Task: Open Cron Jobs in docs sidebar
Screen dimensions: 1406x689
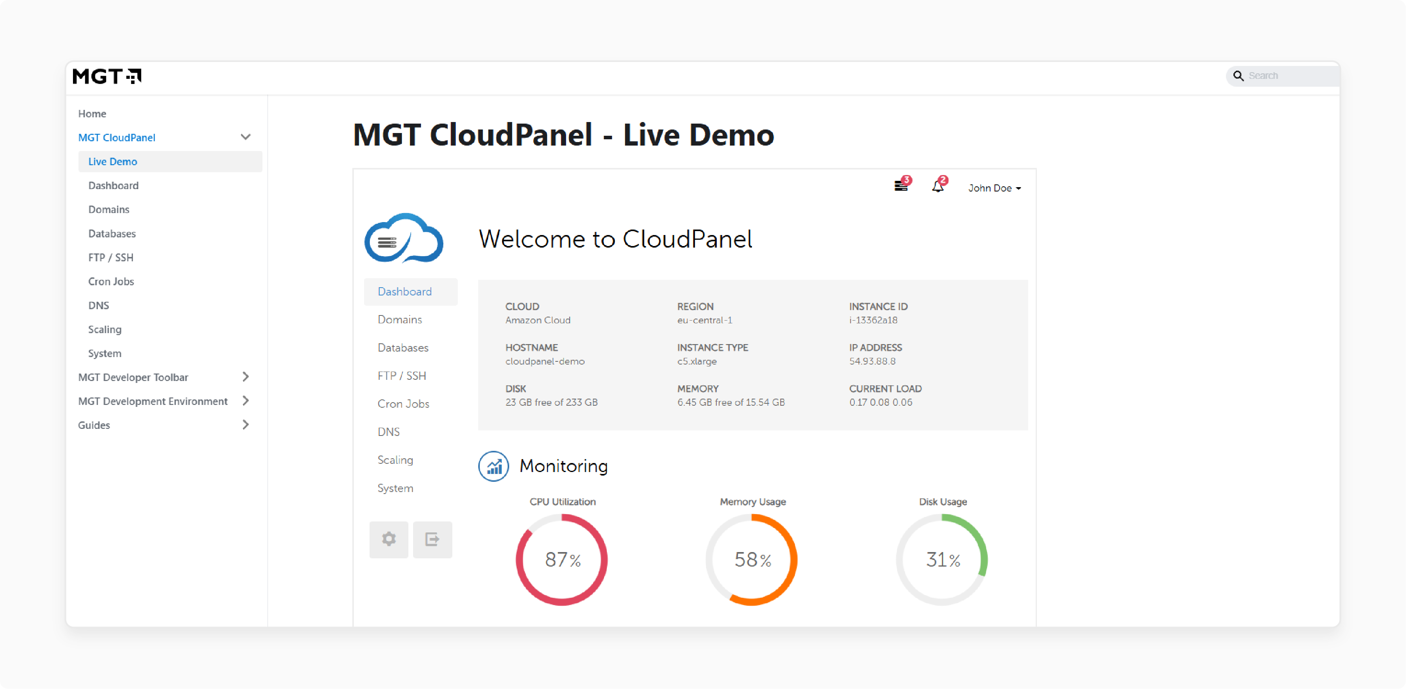Action: [x=111, y=282]
